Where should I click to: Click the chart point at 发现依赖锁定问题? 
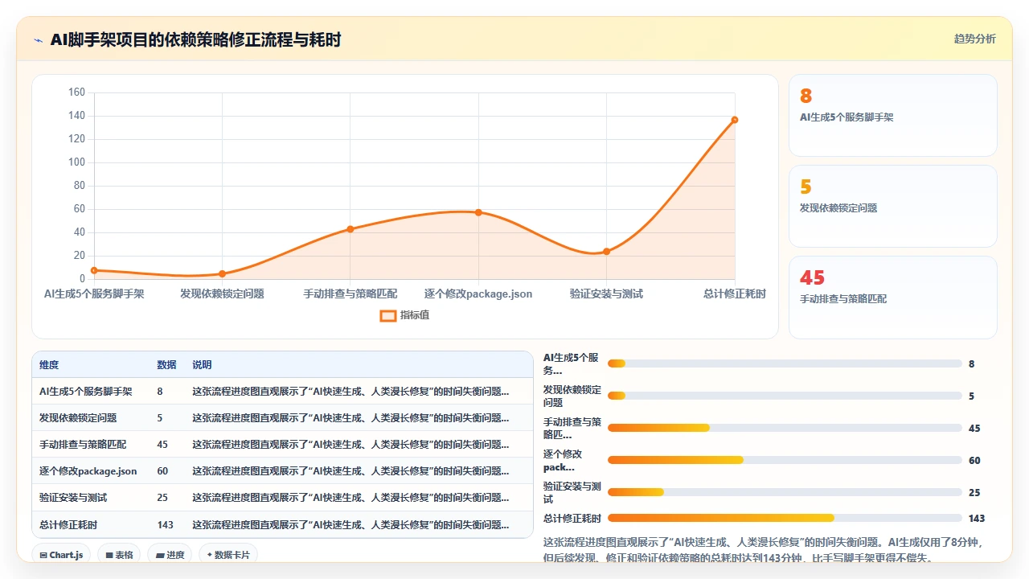click(x=223, y=274)
